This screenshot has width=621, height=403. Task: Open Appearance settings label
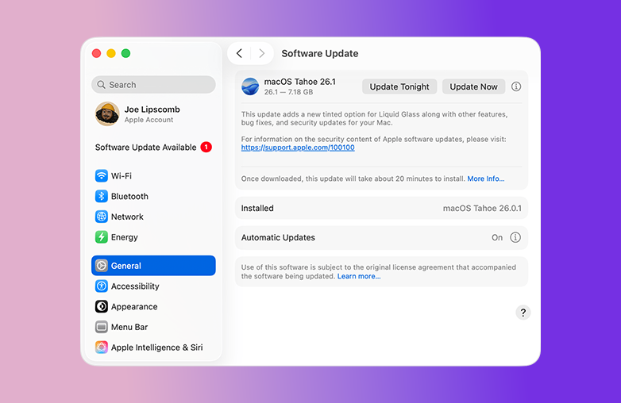[x=134, y=307]
